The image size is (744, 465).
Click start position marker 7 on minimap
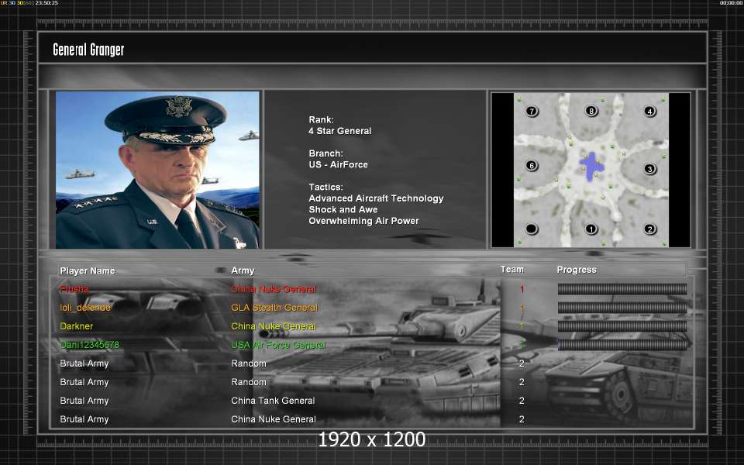(532, 112)
